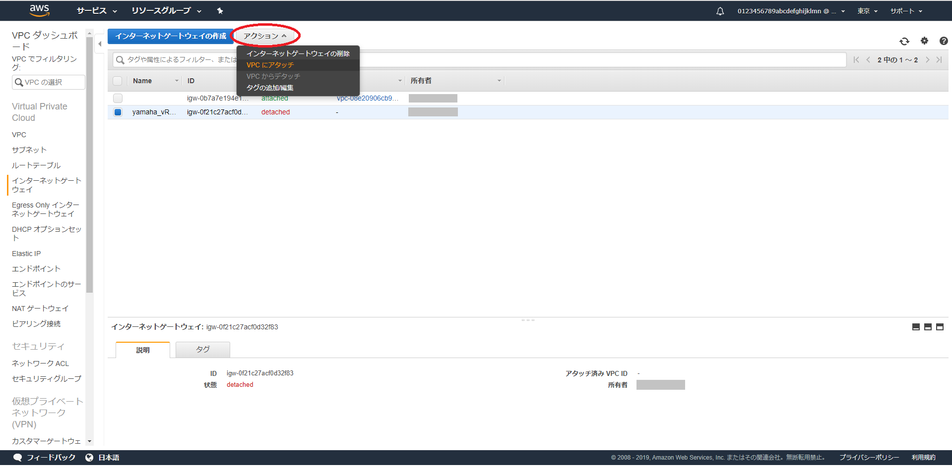Select VPC にアタッチ from the Actions menu
The height and width of the screenshot is (468, 952).
click(270, 64)
